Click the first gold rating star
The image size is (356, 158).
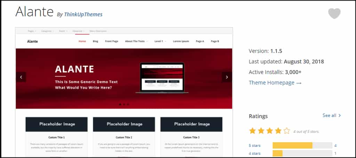pos(252,131)
